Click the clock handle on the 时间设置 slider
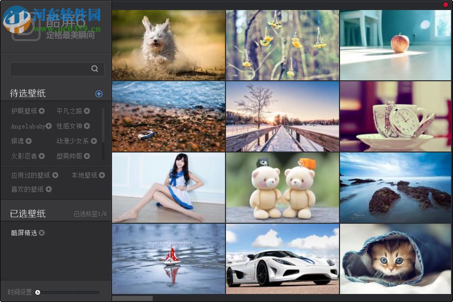Image resolution: width=453 pixels, height=302 pixels. coord(38,292)
